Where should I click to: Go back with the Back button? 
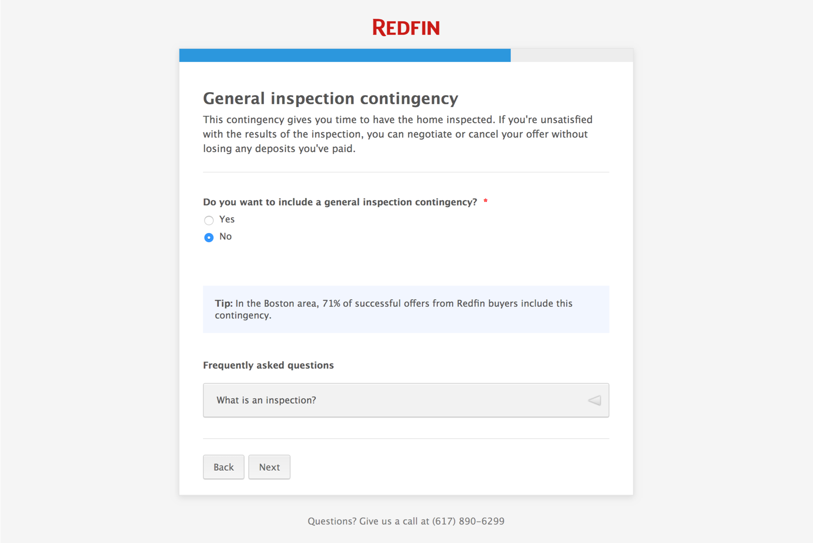click(x=223, y=467)
